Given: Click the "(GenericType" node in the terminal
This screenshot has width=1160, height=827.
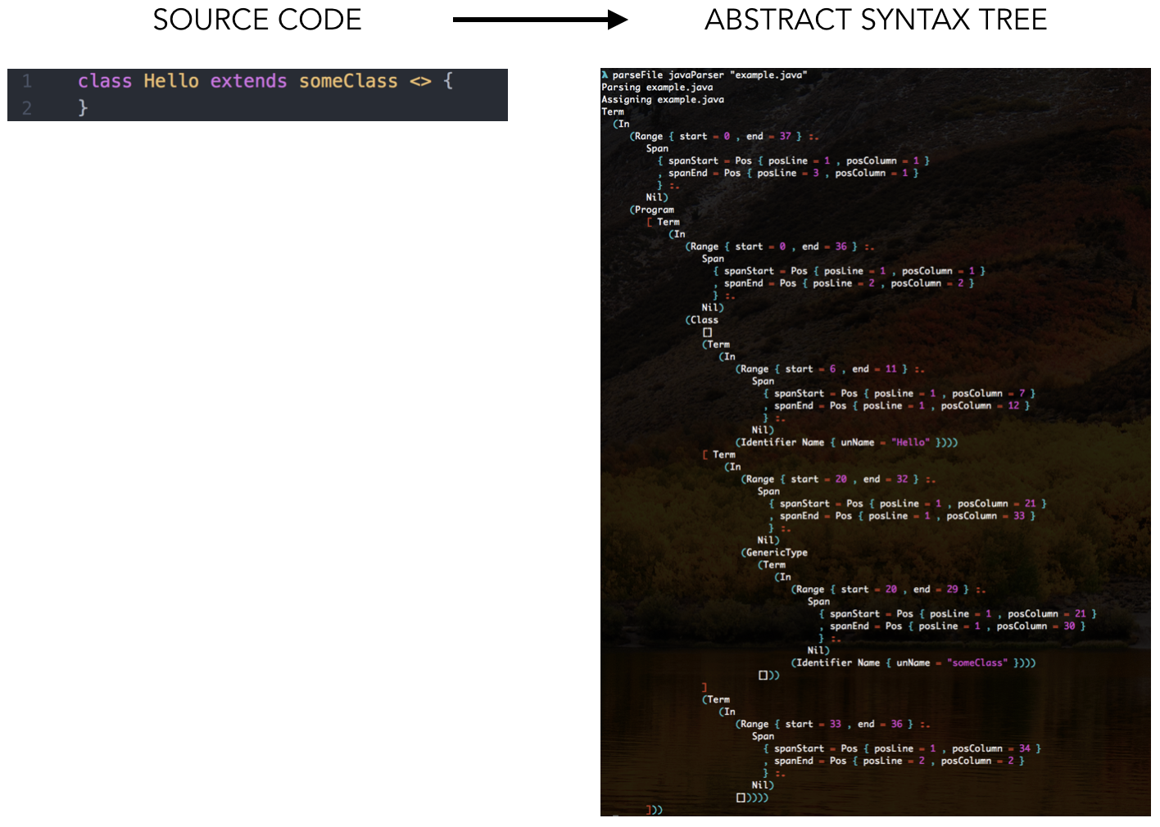Looking at the screenshot, I should pos(774,553).
